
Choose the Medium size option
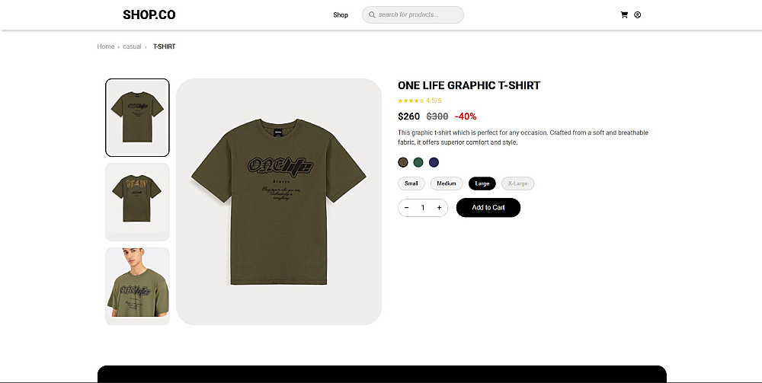point(447,184)
